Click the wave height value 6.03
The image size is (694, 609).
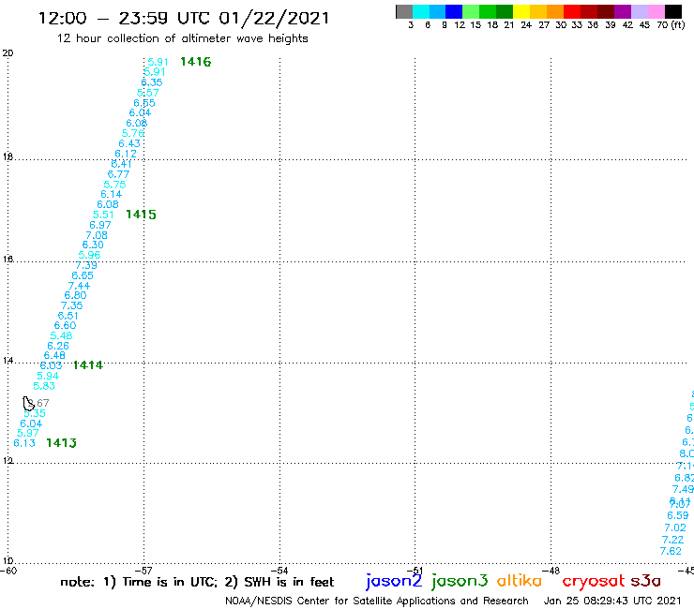coord(51,365)
